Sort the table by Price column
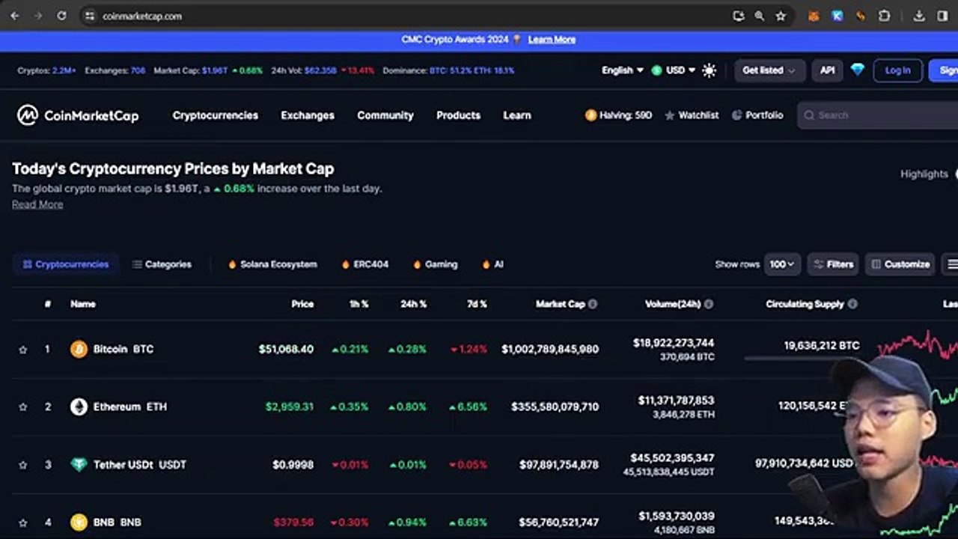This screenshot has width=958, height=539. point(302,304)
